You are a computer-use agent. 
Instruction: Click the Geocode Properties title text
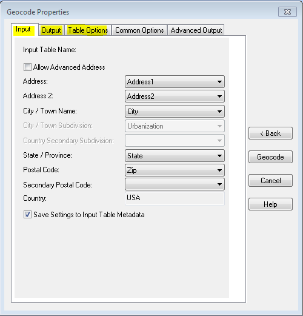(x=38, y=12)
